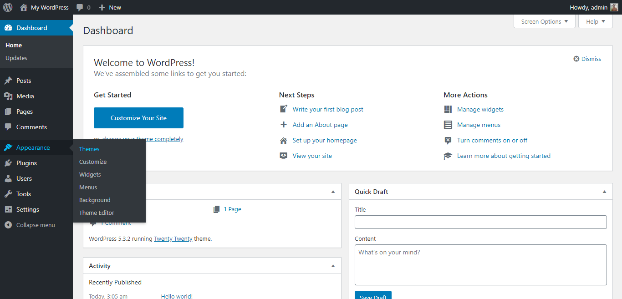
Task: Click the plus icon beside Add an About page
Action: click(x=284, y=125)
